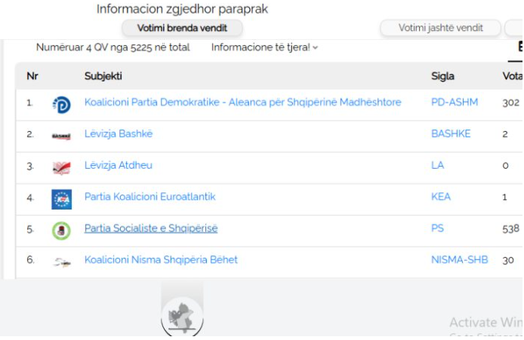Click the PD-ASHM sigla link
Image resolution: width=524 pixels, height=340 pixels.
coord(455,102)
